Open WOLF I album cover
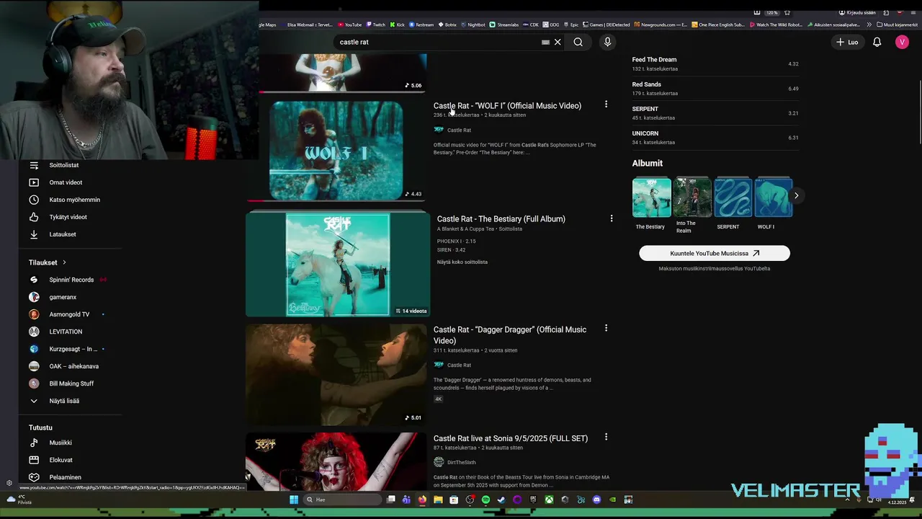This screenshot has width=922, height=519. click(773, 198)
